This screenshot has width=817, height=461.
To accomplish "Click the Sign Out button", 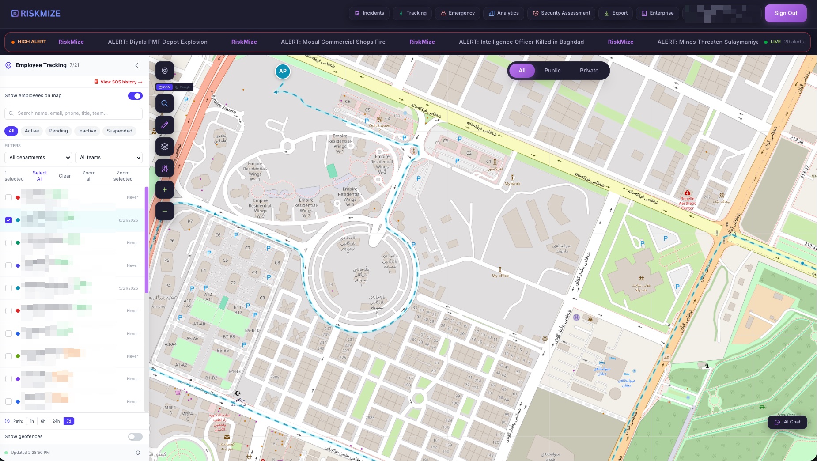I will (786, 13).
